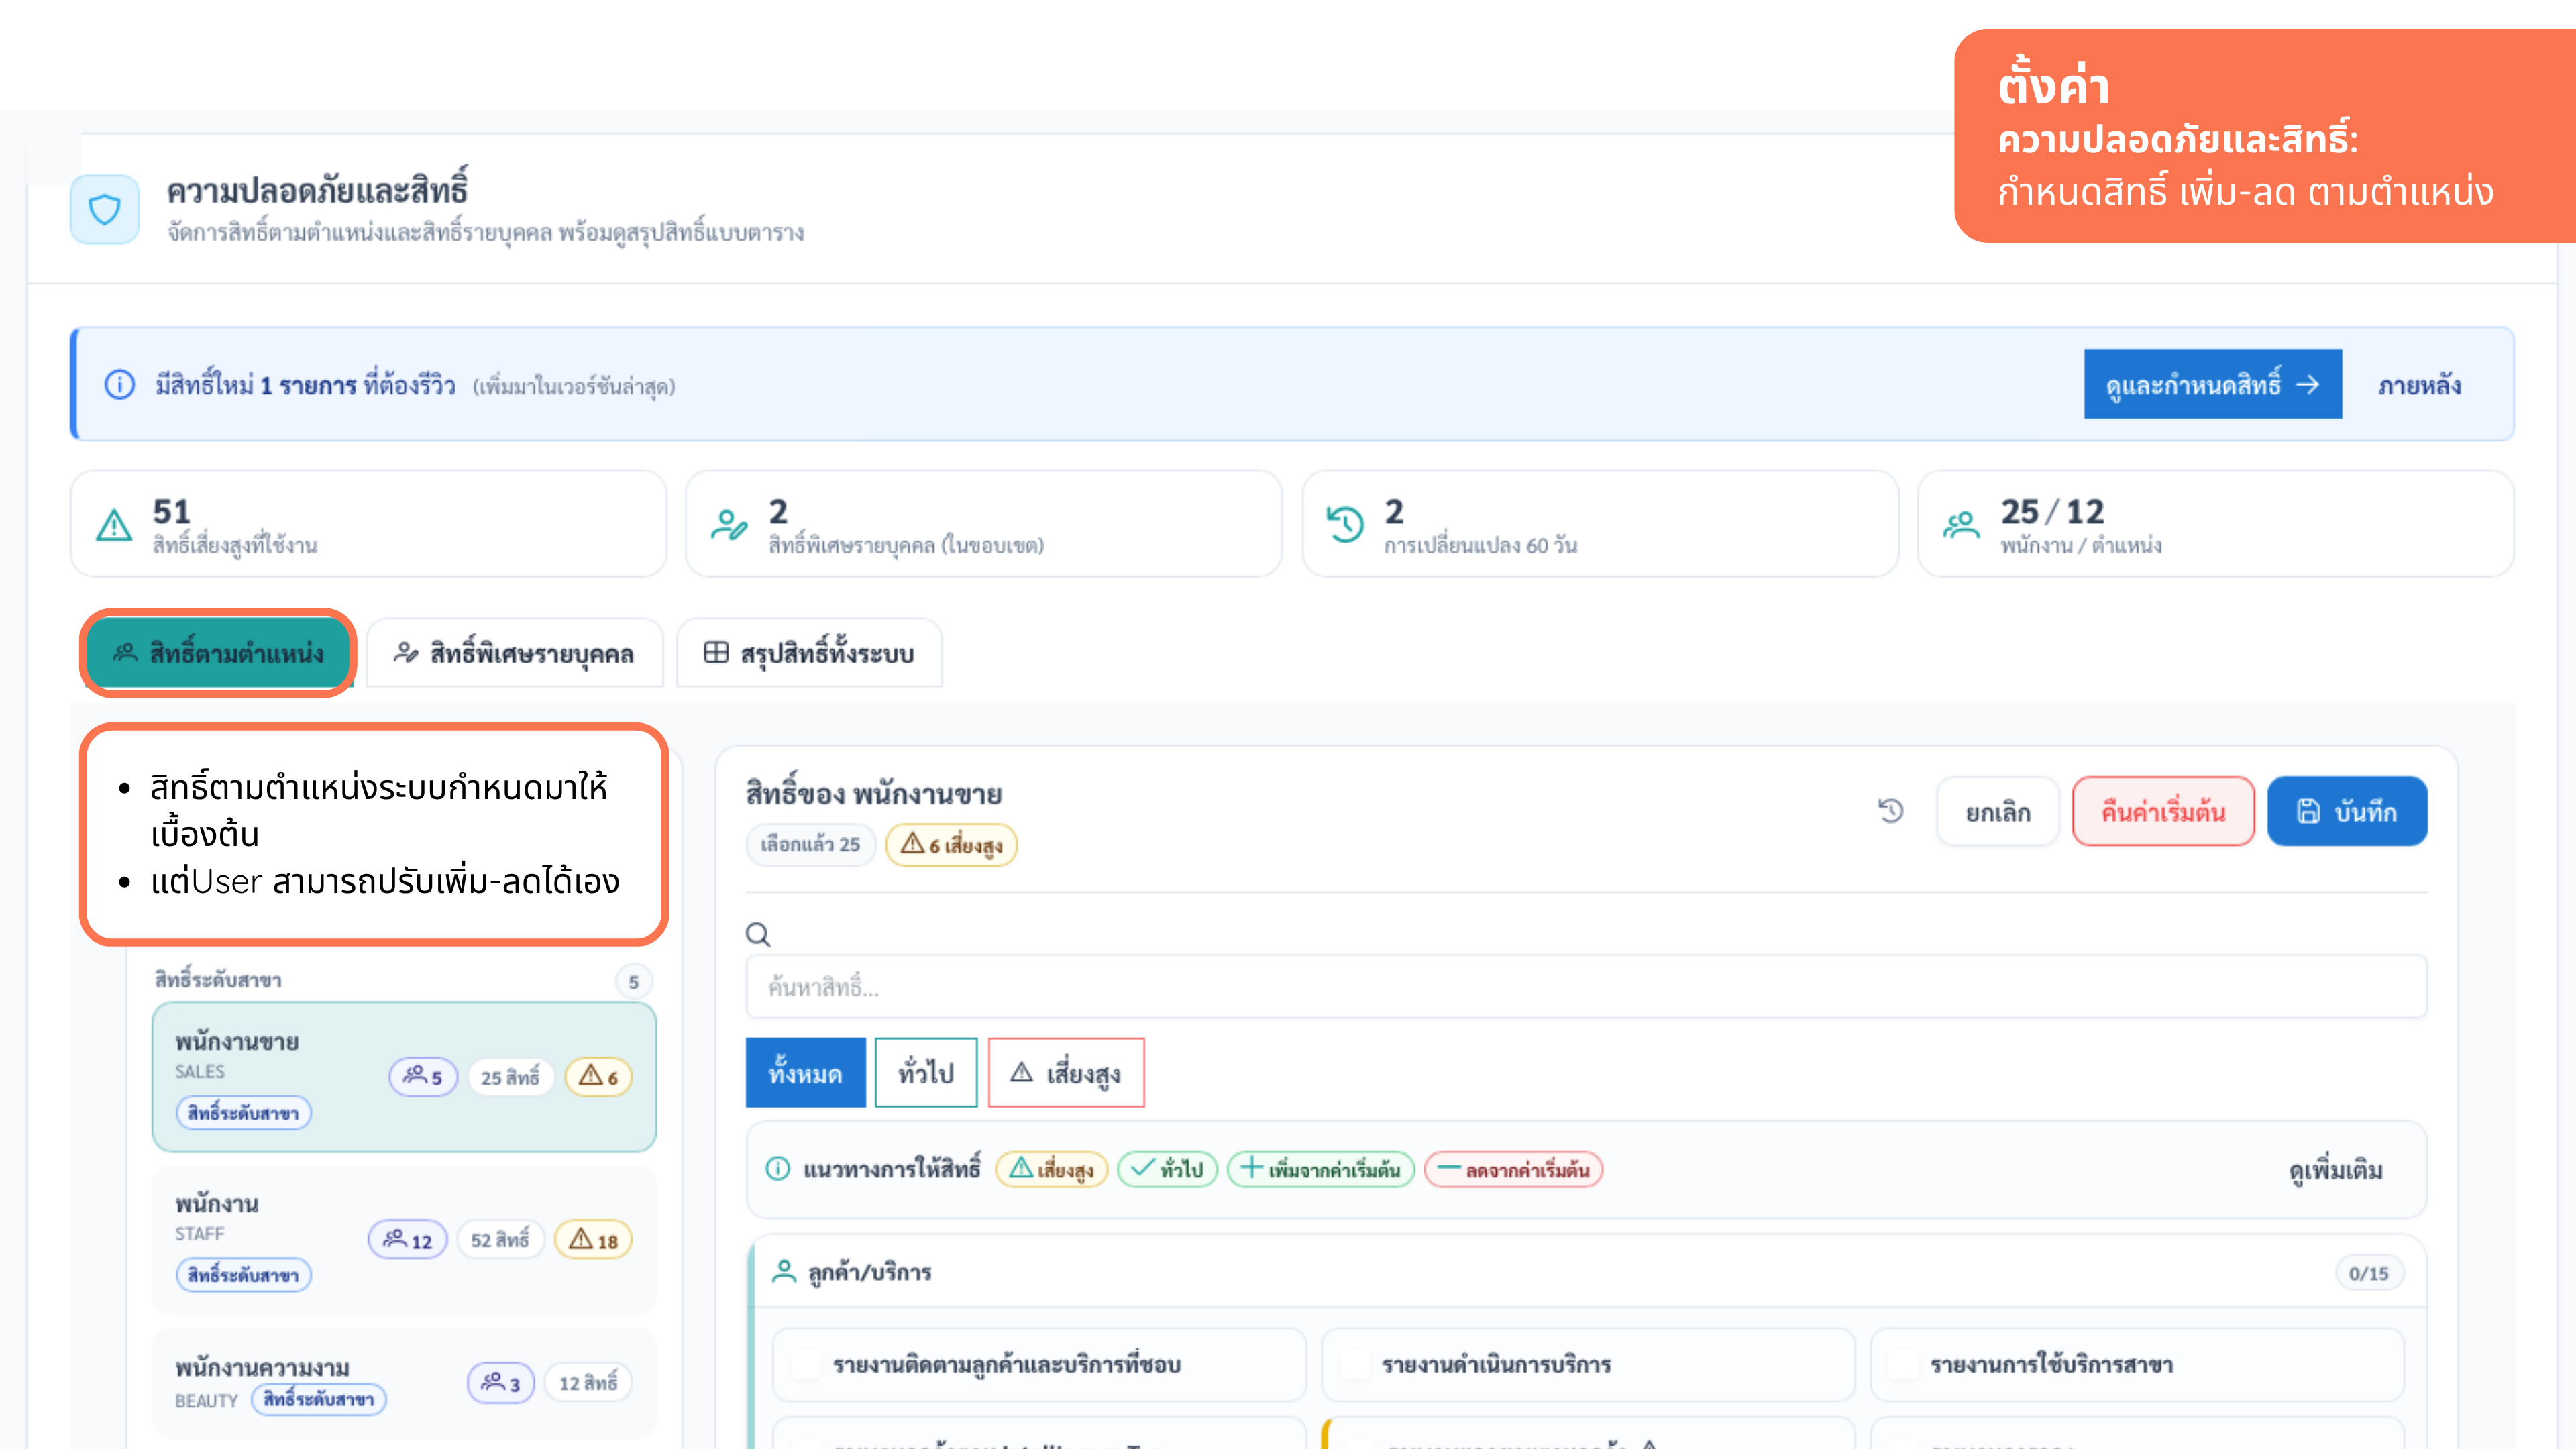The image size is (2576, 1449).
Task: Expand guidelines with ดูเพิ่มเติม
Action: 2336,1169
